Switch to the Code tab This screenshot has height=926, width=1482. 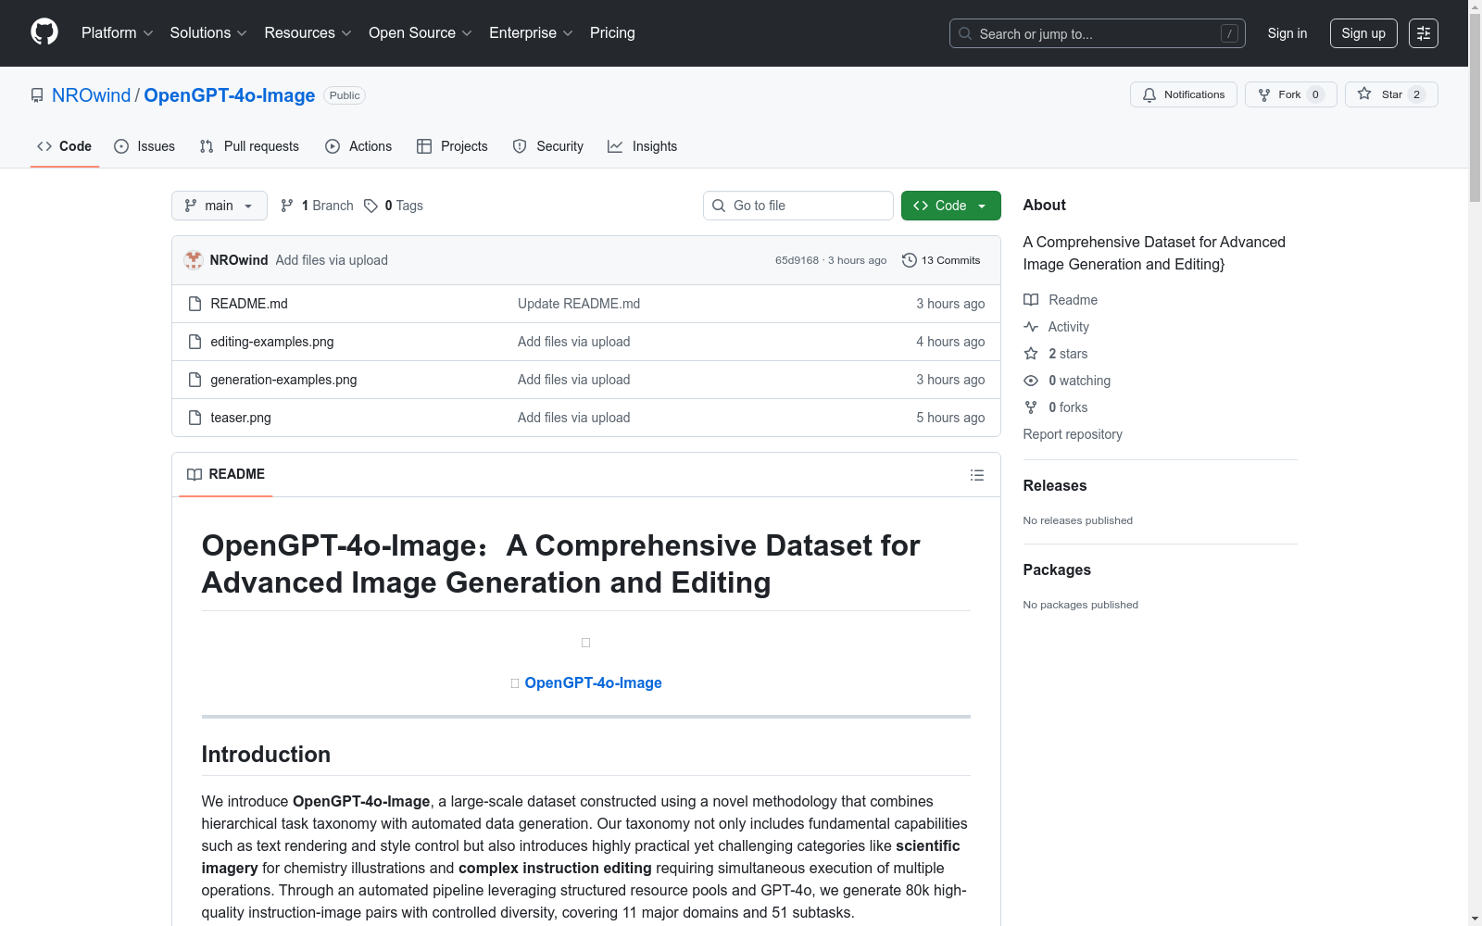point(65,146)
